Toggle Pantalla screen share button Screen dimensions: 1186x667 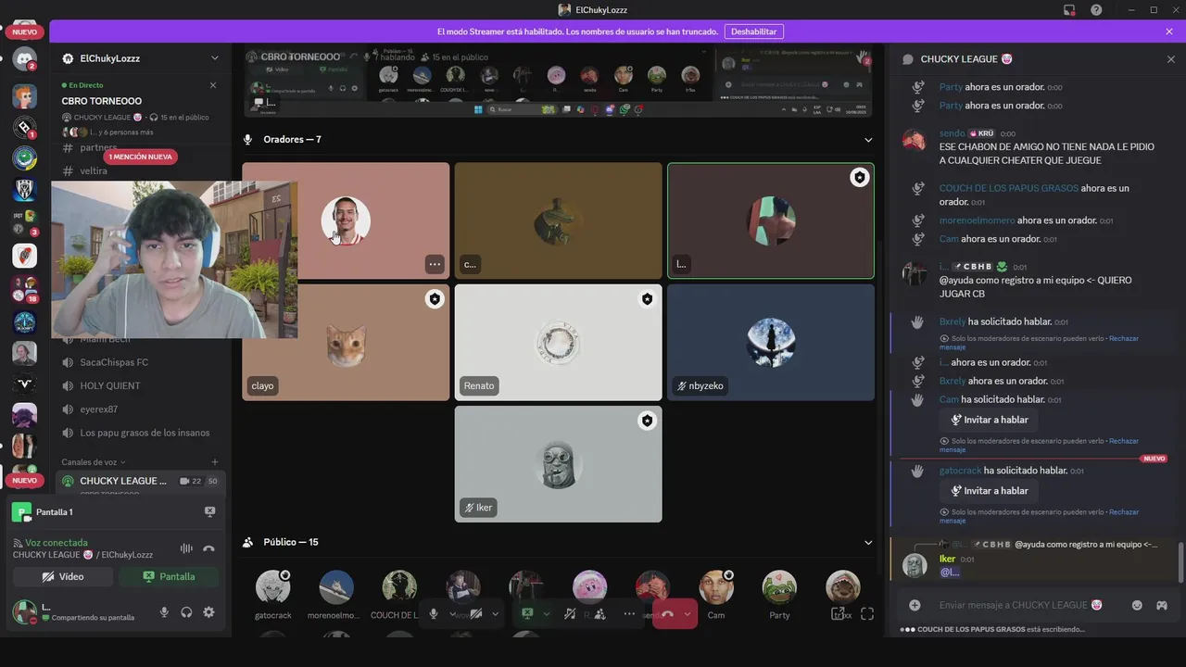pyautogui.click(x=169, y=576)
